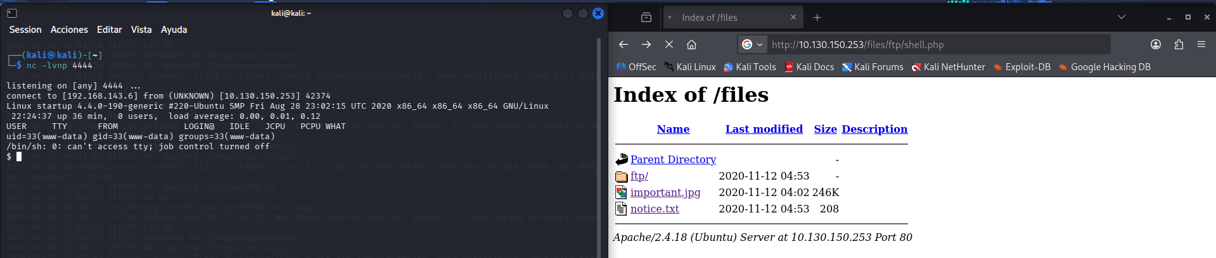
Task: Click the 'kali@kali: ~' terminal title
Action: point(291,13)
